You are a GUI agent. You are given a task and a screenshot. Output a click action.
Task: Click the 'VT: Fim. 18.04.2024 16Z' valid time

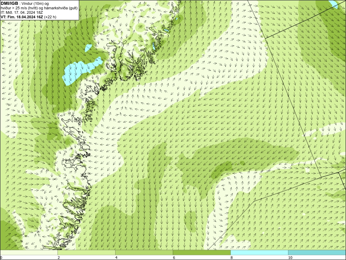(22, 17)
